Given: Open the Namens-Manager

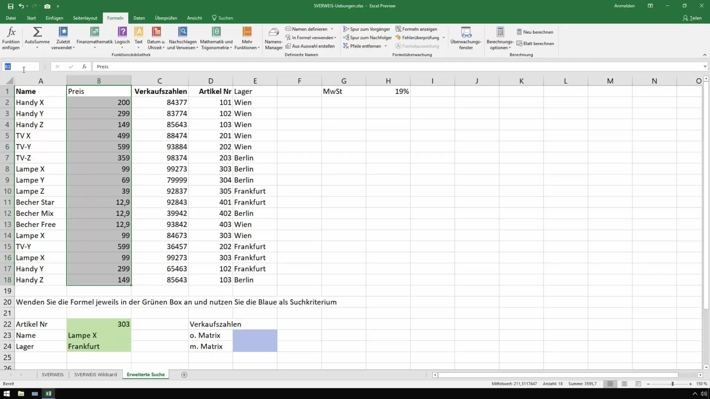Looking at the screenshot, I should click(x=274, y=38).
